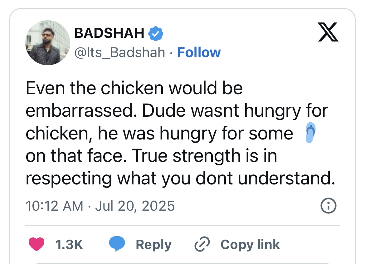365x264 pixels.
Task: Open the @Its_Badshah handle link
Action: [119, 52]
